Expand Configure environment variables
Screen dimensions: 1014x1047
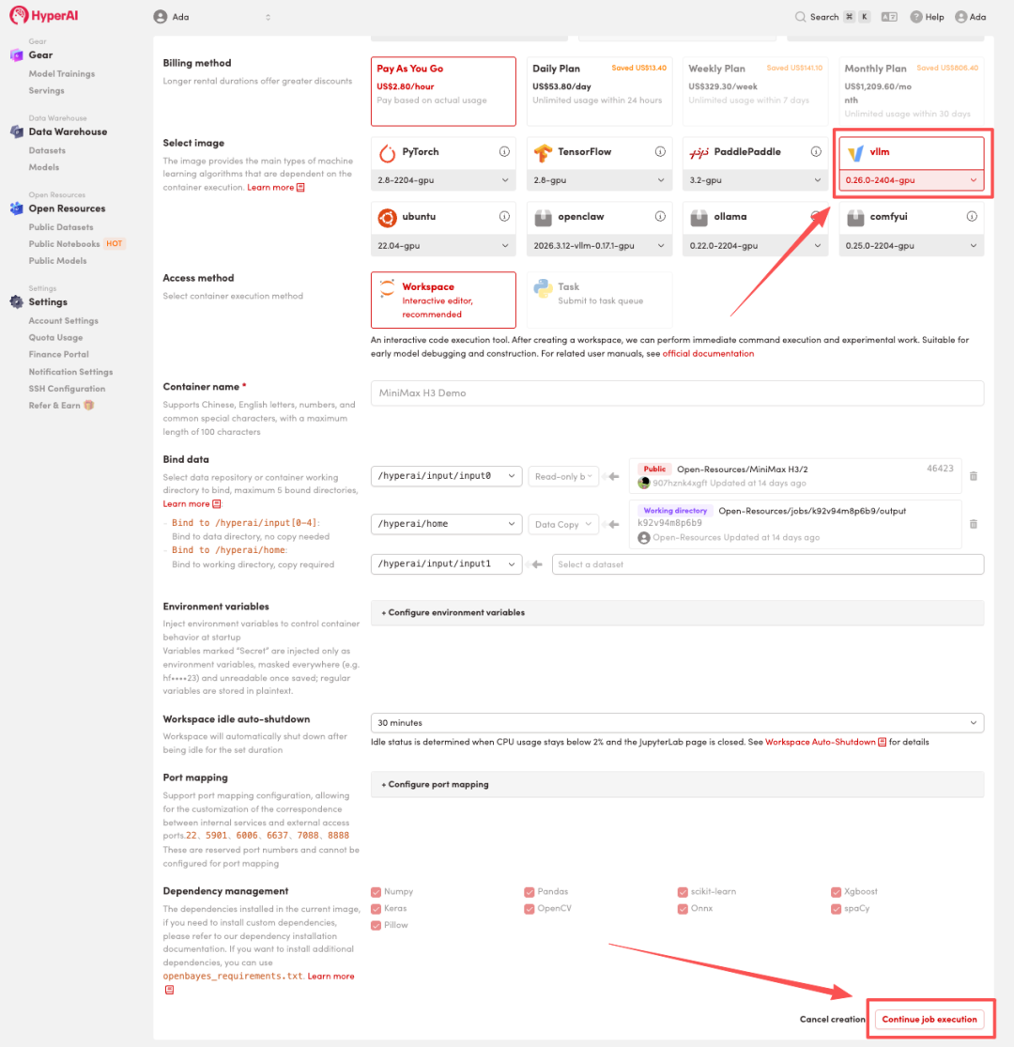click(x=677, y=612)
